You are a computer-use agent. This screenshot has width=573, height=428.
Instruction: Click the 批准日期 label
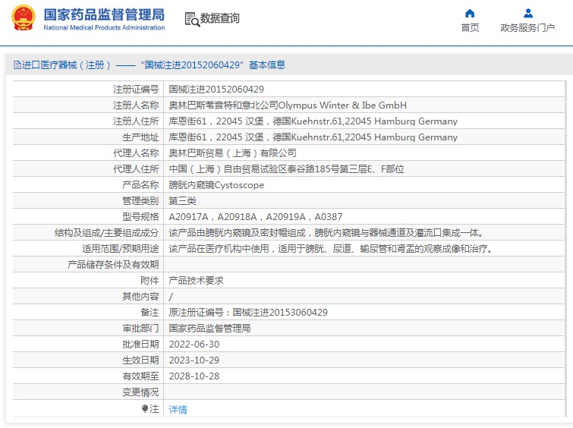(x=140, y=345)
